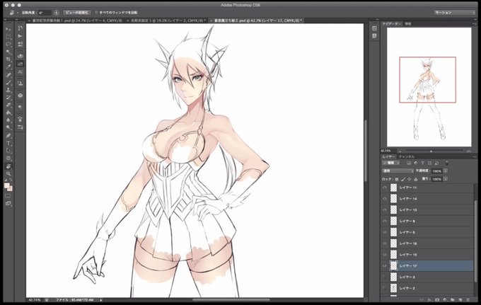Select the Dodge tool
This screenshot has height=305, width=481.
[8, 127]
